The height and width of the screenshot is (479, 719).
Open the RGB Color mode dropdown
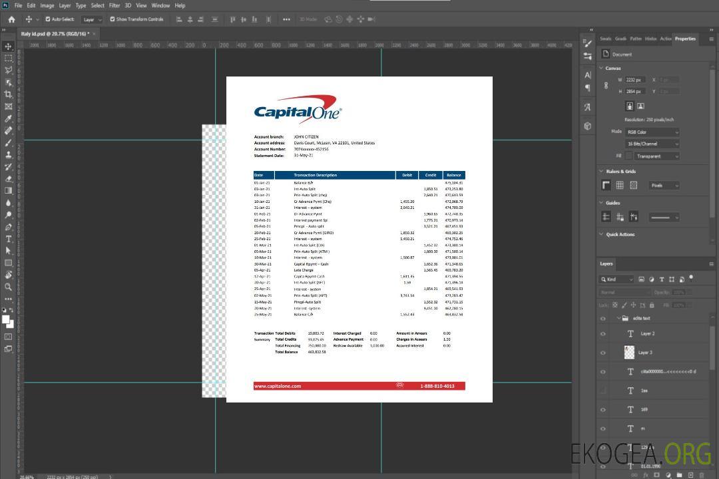click(652, 132)
